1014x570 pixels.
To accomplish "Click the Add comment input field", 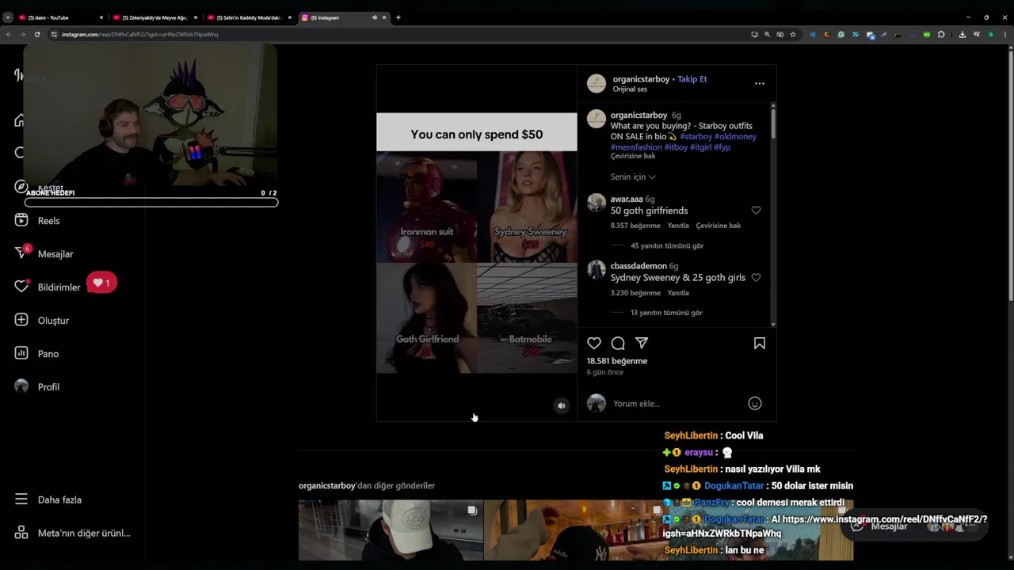I will pyautogui.click(x=676, y=404).
